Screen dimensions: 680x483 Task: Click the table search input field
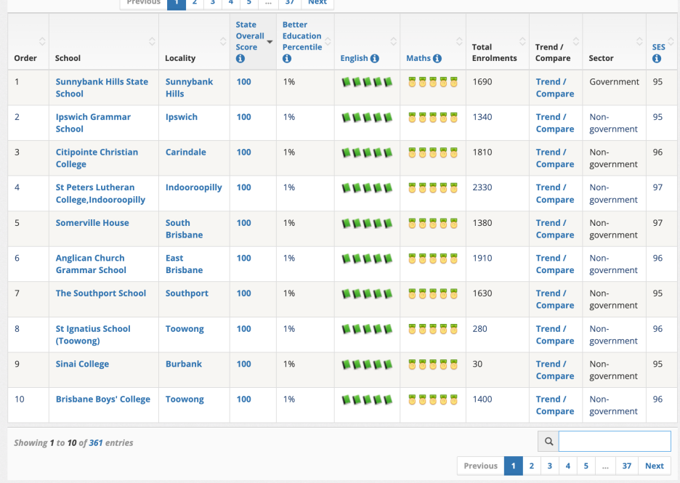point(615,441)
